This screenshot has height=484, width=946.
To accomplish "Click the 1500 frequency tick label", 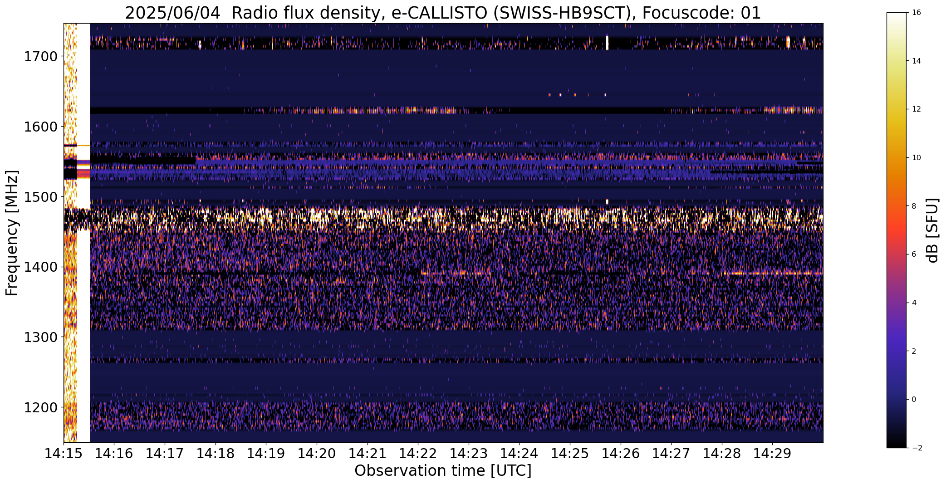I will tap(40, 197).
